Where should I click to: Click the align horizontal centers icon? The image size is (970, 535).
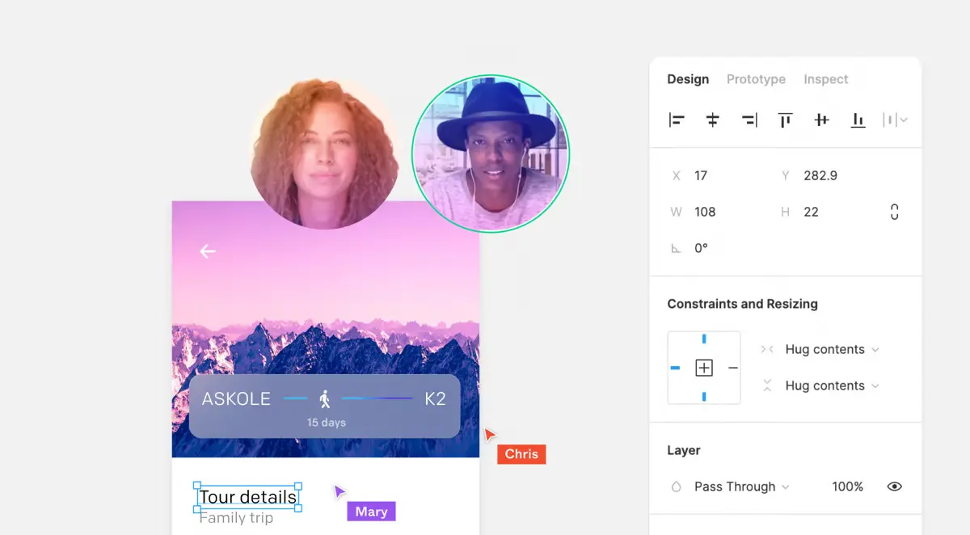click(x=713, y=120)
